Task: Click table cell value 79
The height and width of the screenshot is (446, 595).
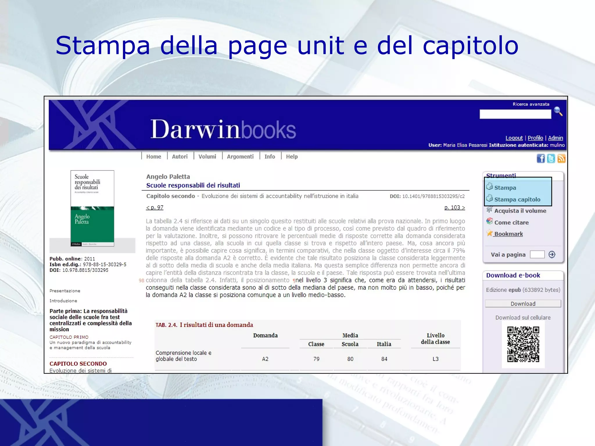Action: click(x=316, y=359)
